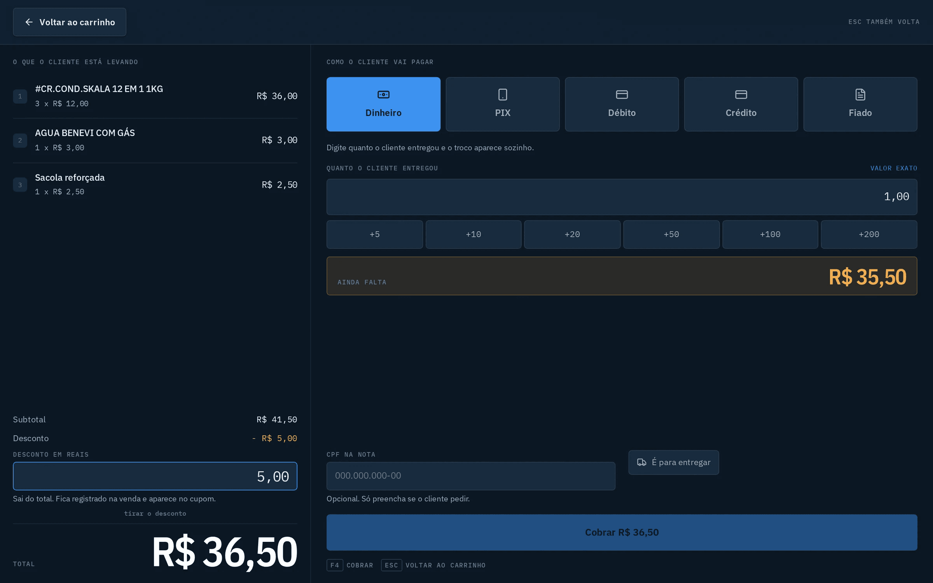Screen dimensions: 933x583
Task: Focus the Quanto o cliente entregou field
Action: (622, 197)
